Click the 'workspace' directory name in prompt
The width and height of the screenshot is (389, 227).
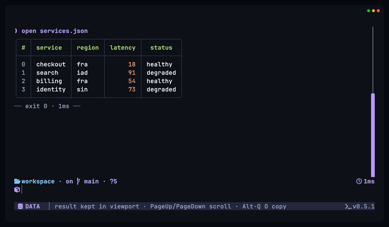tap(38, 182)
